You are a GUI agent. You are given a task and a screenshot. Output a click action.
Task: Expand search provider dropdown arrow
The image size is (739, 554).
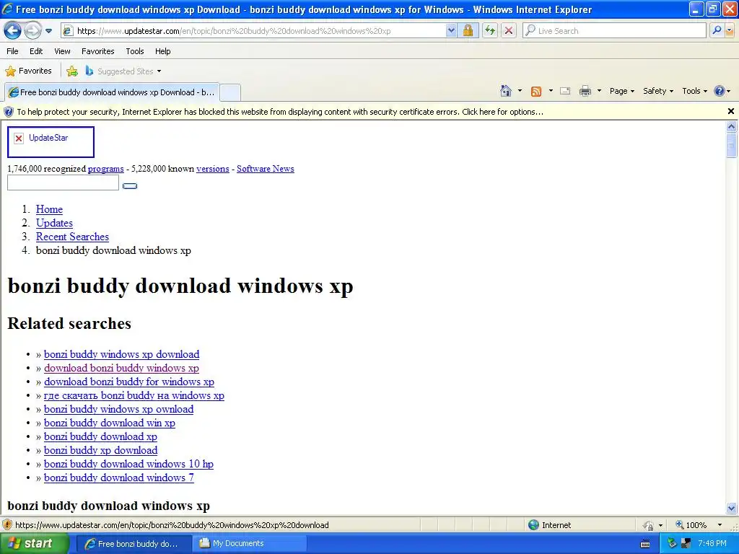730,31
